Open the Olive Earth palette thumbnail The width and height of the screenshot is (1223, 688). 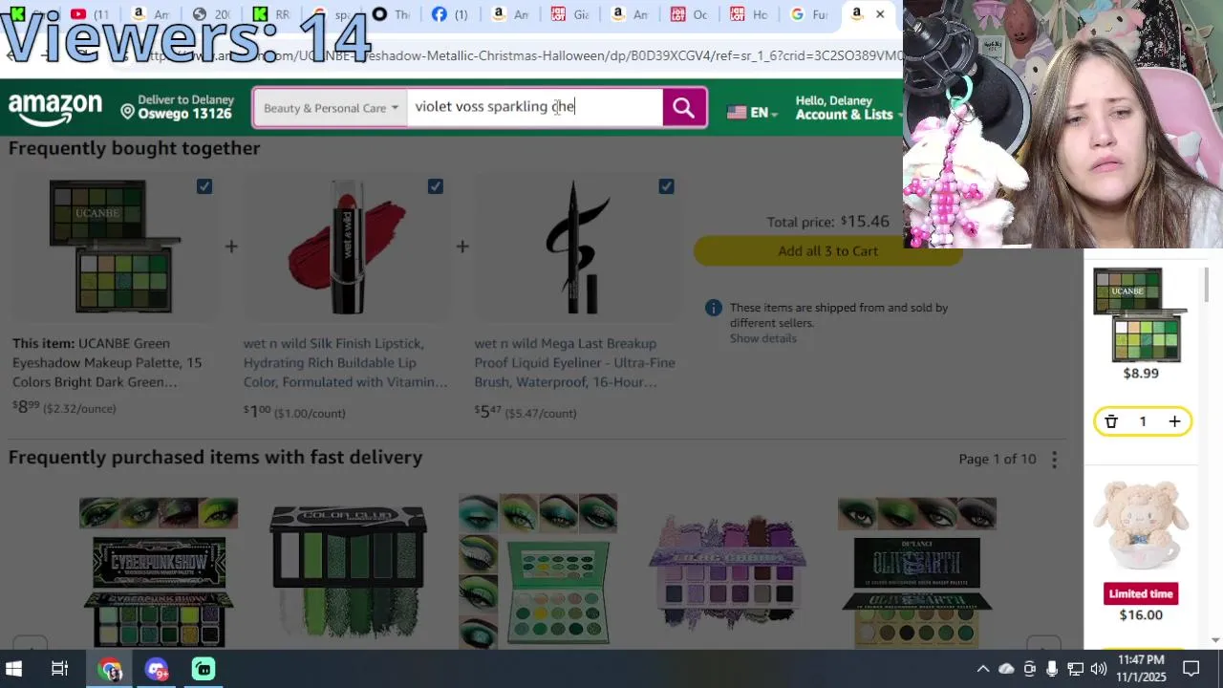[917, 570]
